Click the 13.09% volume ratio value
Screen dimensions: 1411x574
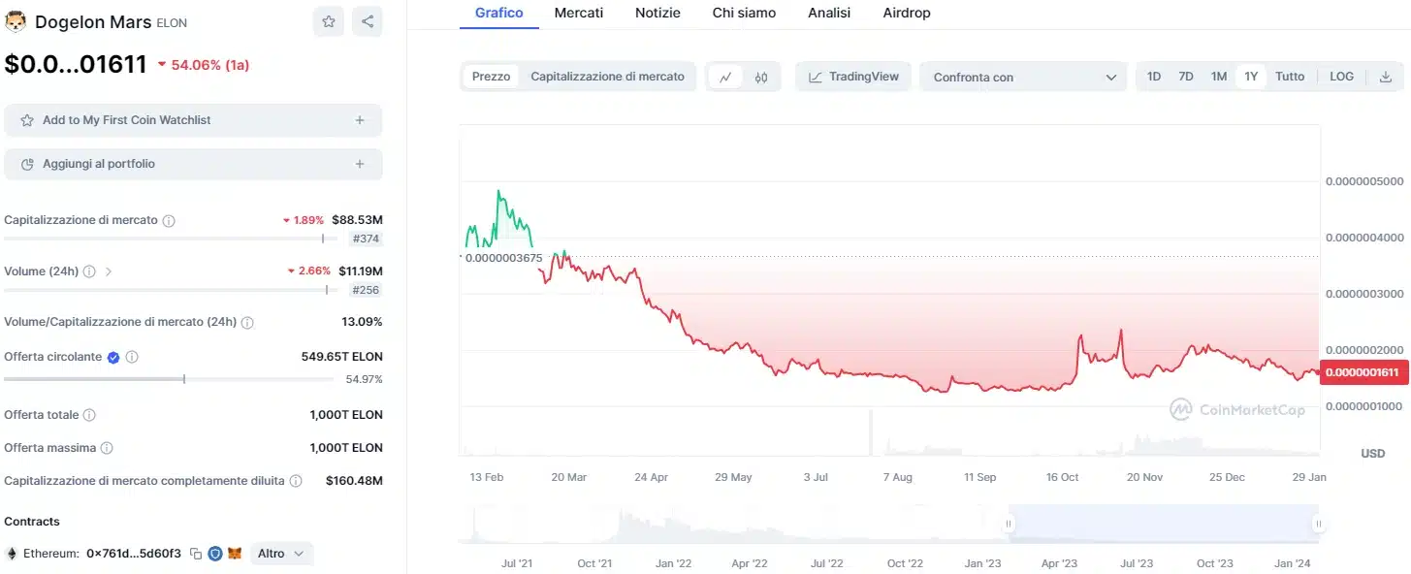(x=363, y=322)
